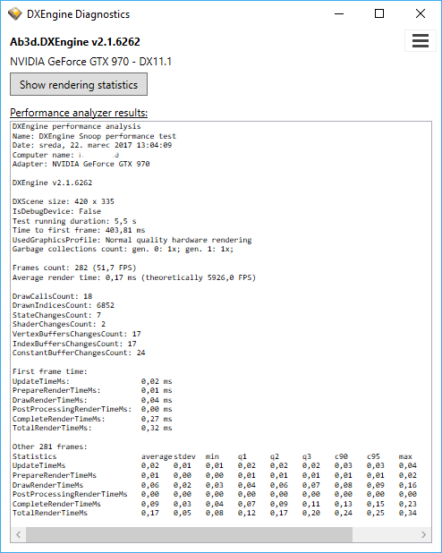Viewport: 442px width, 553px height.
Task: Click 'Name: DXEngine Snoop performance test' line
Action: point(94,136)
